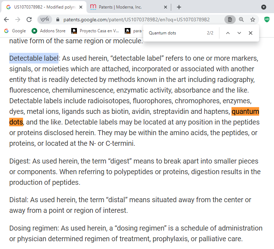Go to previous find result
The width and height of the screenshot is (274, 249).
(228, 33)
